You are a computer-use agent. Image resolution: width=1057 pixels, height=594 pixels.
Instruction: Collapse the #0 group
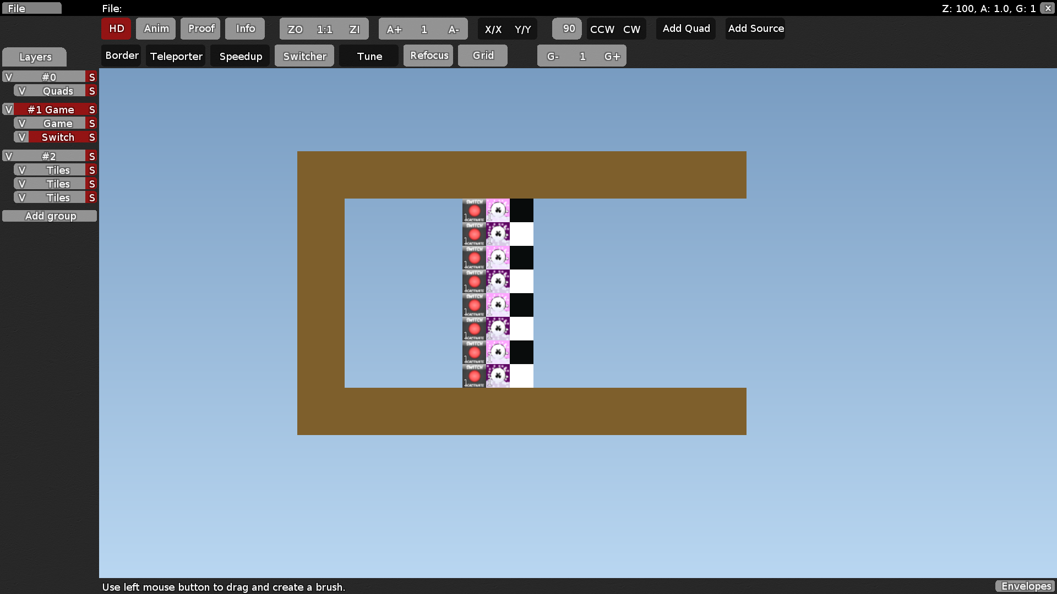(x=8, y=76)
